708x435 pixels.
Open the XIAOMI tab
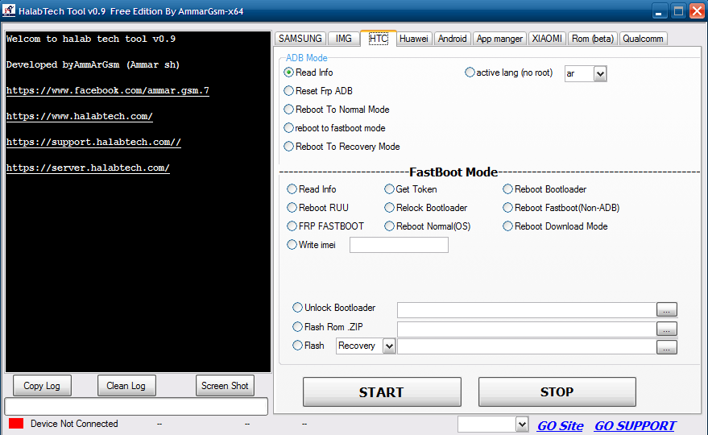point(547,39)
